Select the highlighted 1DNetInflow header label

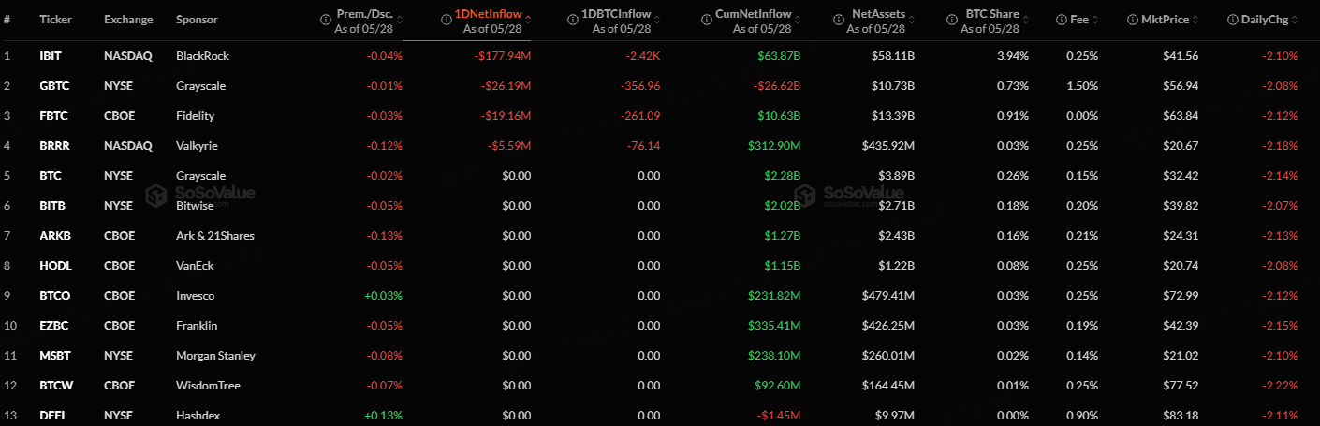tap(488, 16)
